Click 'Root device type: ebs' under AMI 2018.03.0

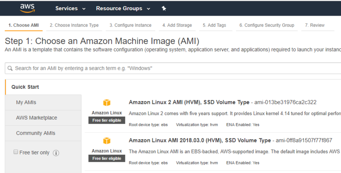tap(148, 163)
